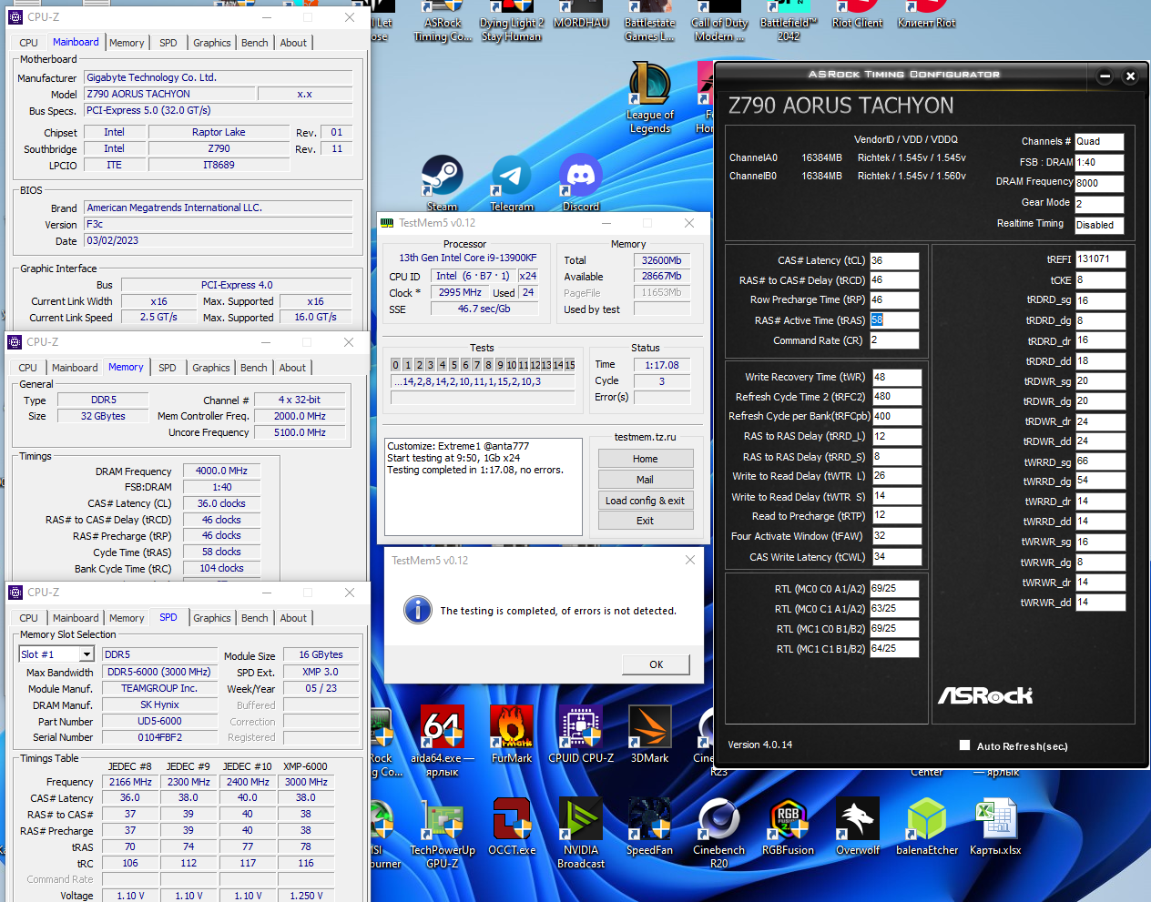Open the CPU tab in CPU-Z SPD window

pyautogui.click(x=29, y=618)
